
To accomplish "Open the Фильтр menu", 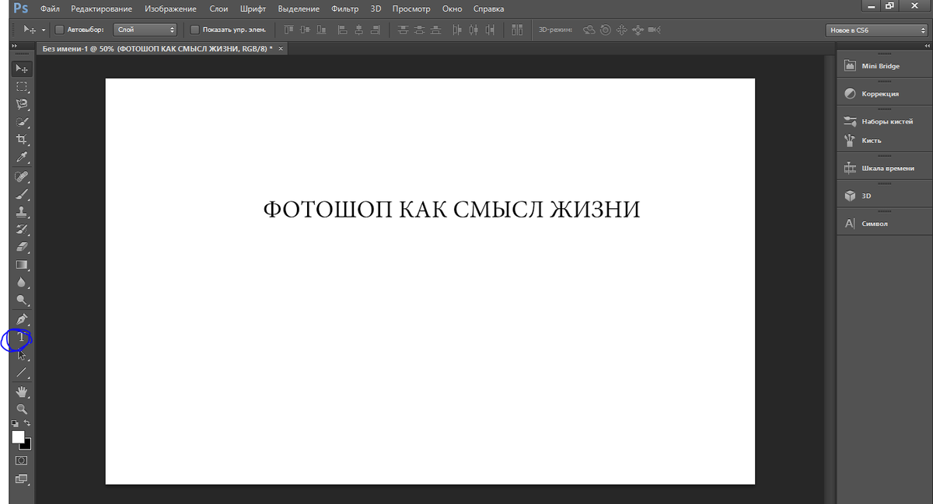I will (x=344, y=9).
